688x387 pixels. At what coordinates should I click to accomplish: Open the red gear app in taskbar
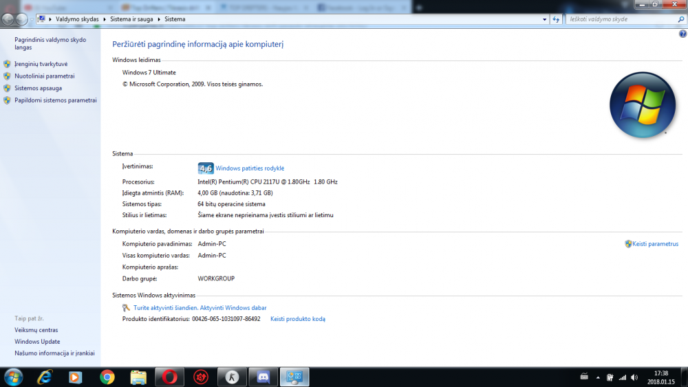[201, 377]
